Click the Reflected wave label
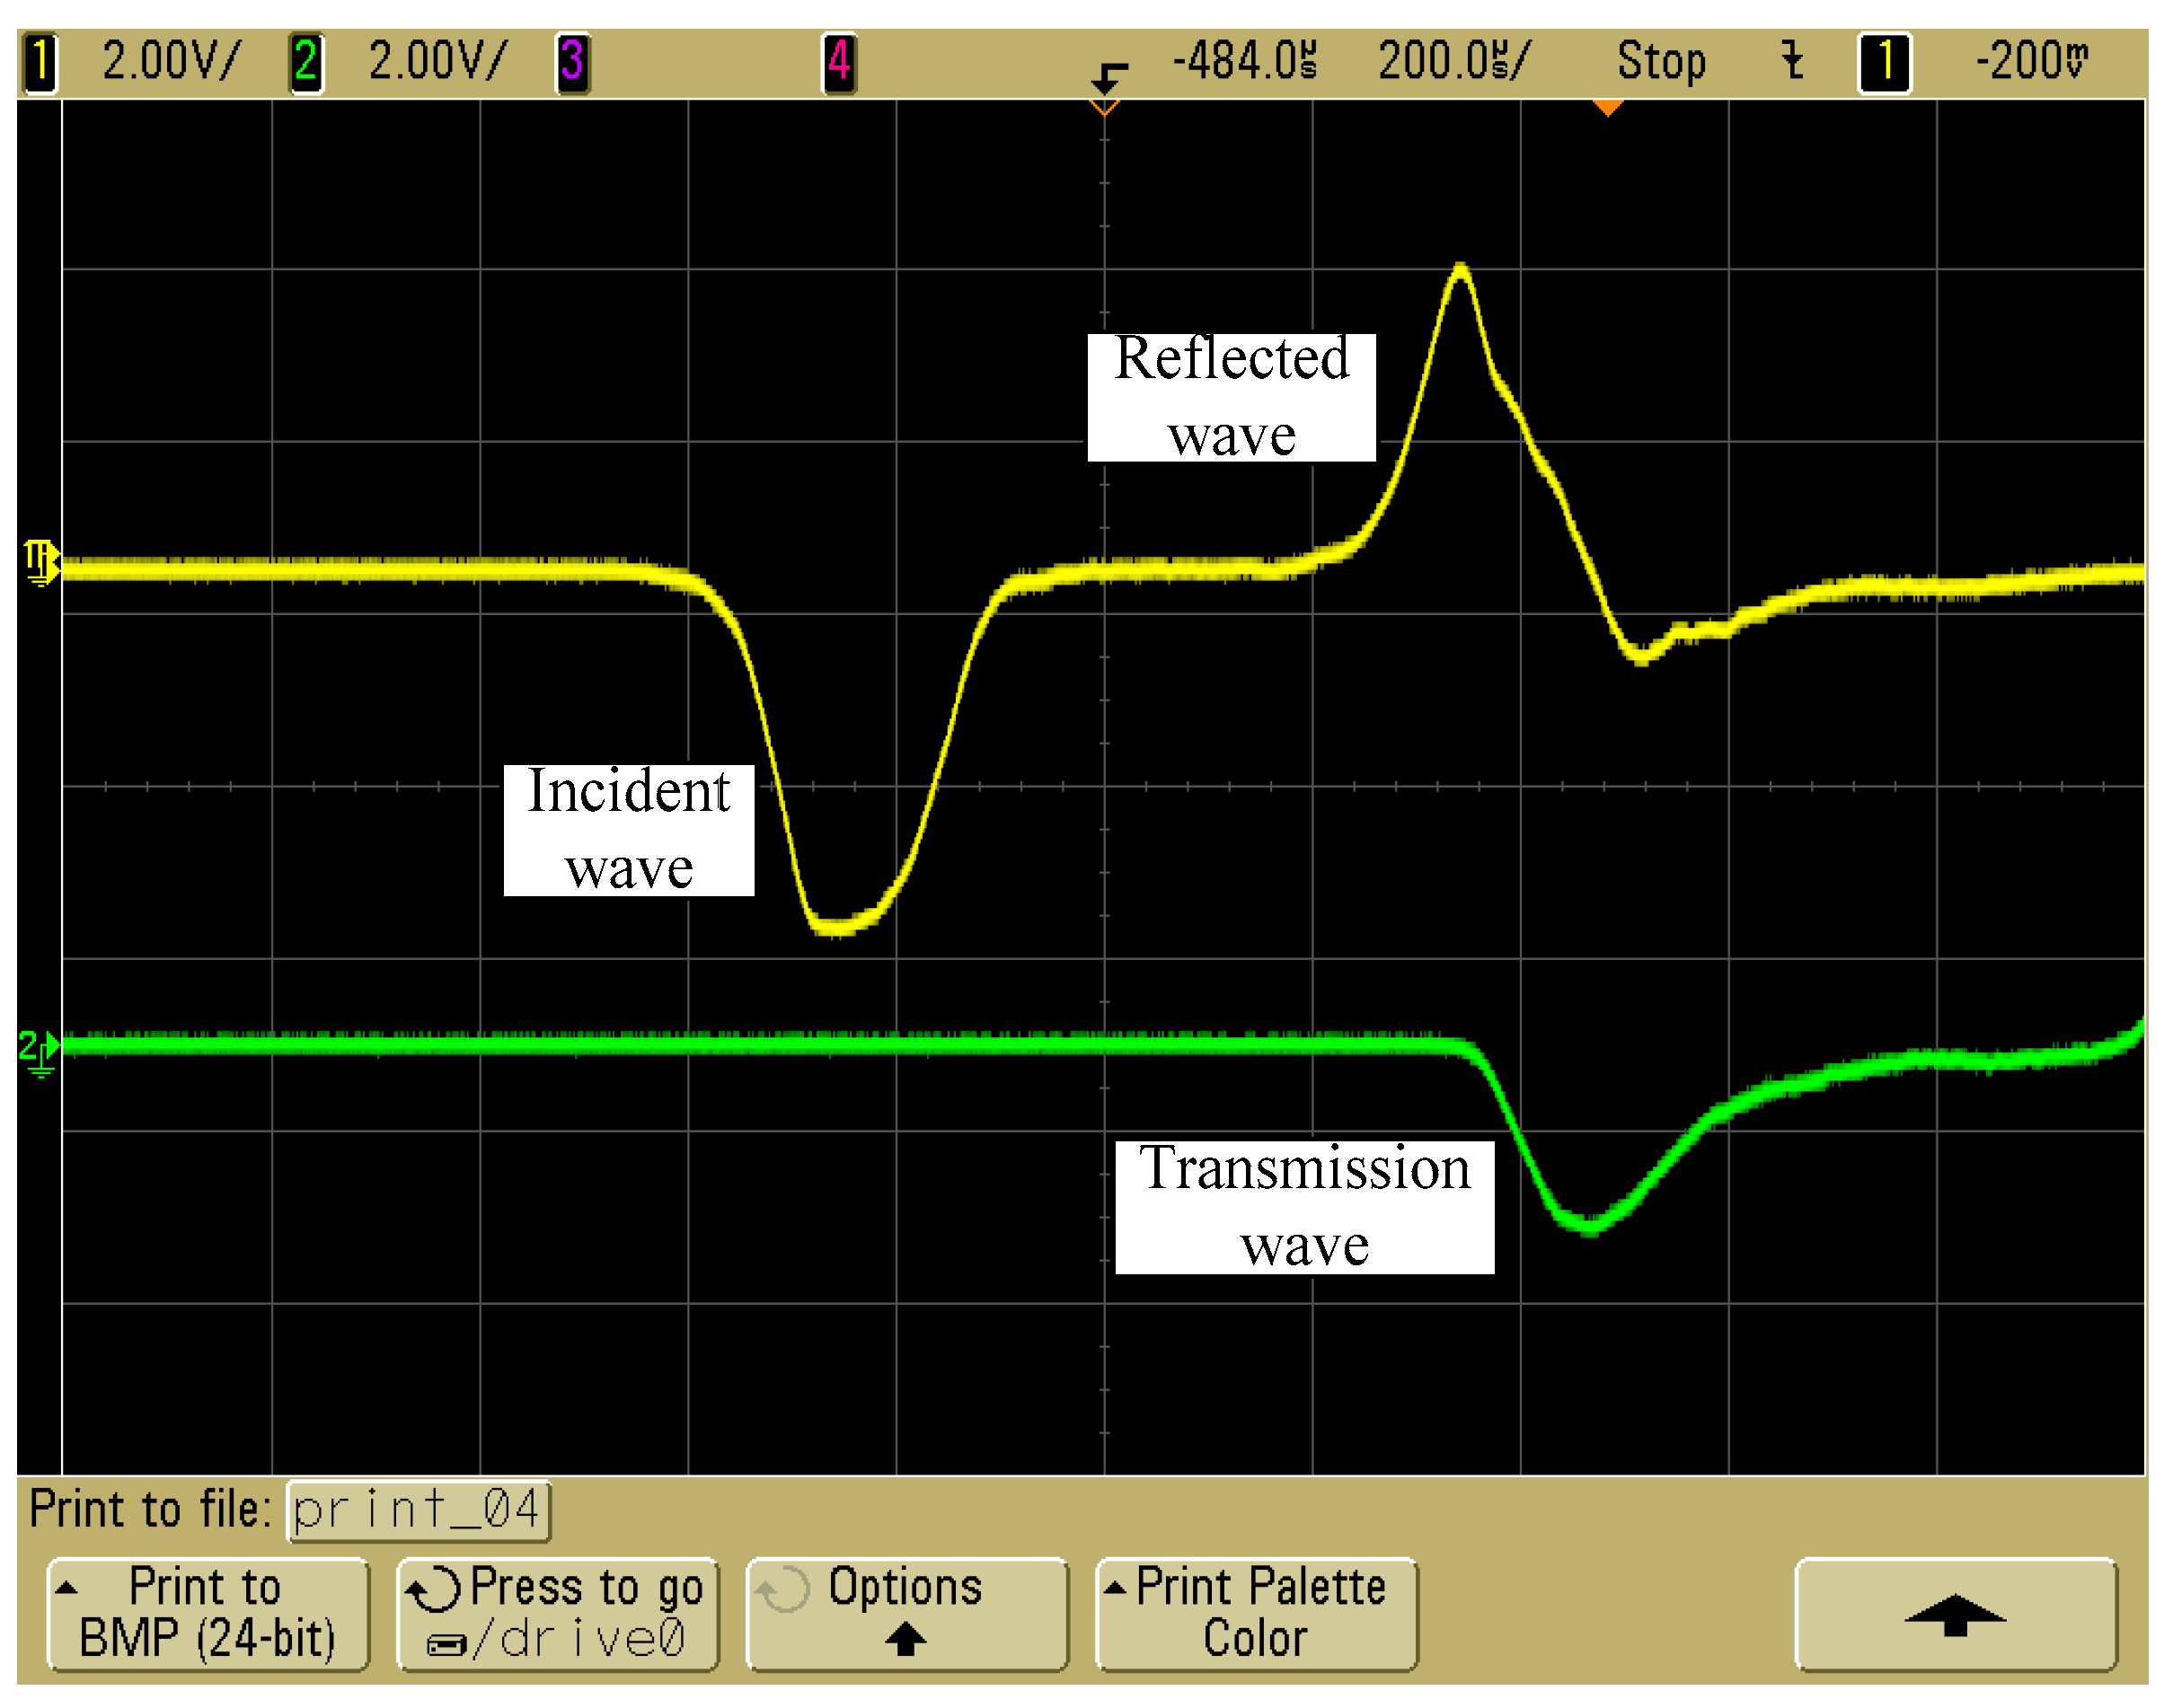 [x=1231, y=397]
